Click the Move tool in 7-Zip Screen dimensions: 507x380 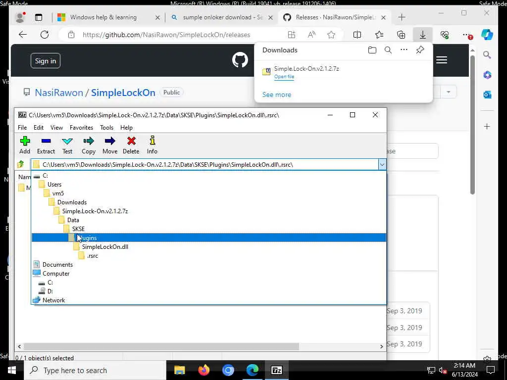pos(110,145)
